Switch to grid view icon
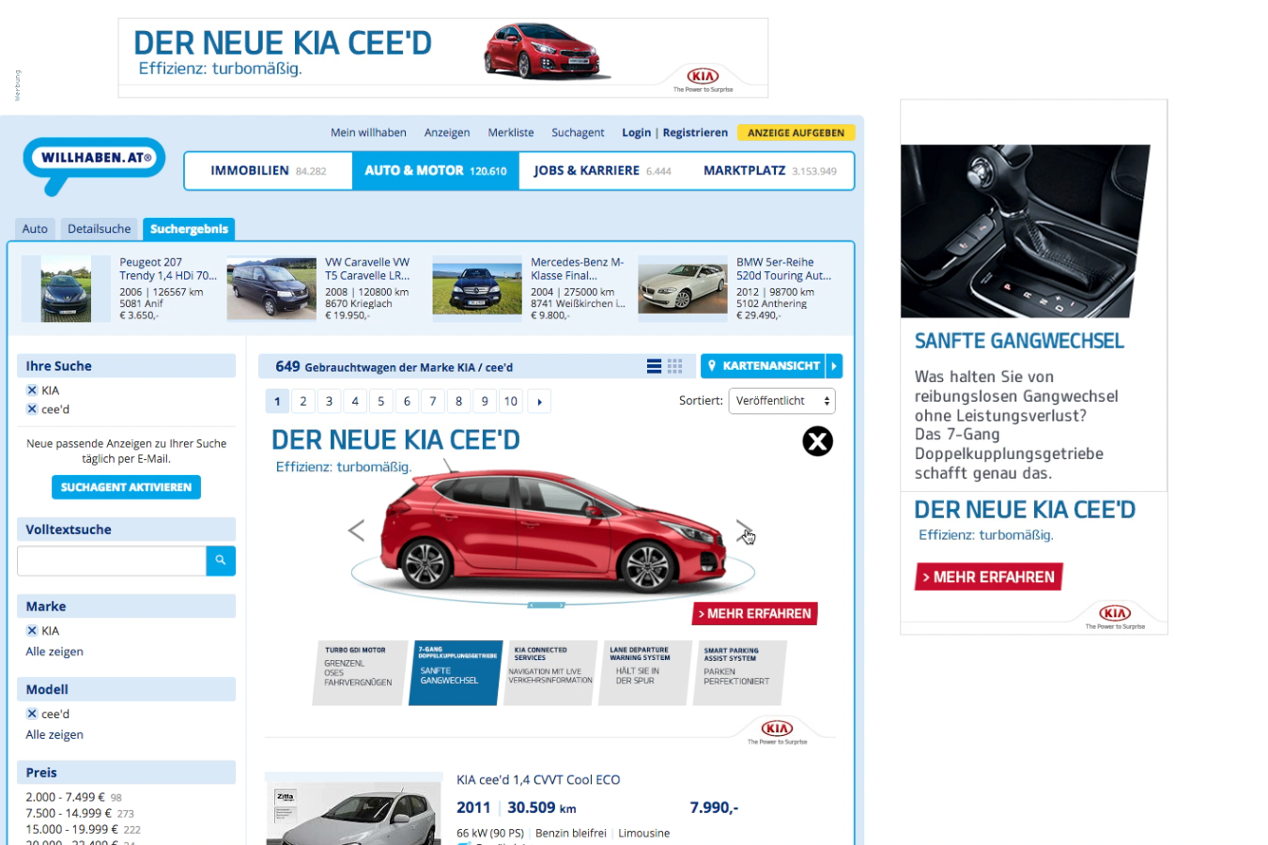This screenshot has width=1268, height=845. coord(674,366)
